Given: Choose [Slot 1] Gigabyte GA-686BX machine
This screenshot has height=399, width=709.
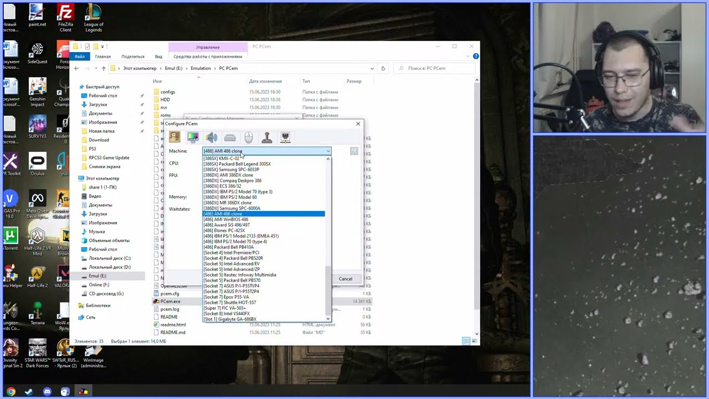Looking at the screenshot, I should [230, 319].
